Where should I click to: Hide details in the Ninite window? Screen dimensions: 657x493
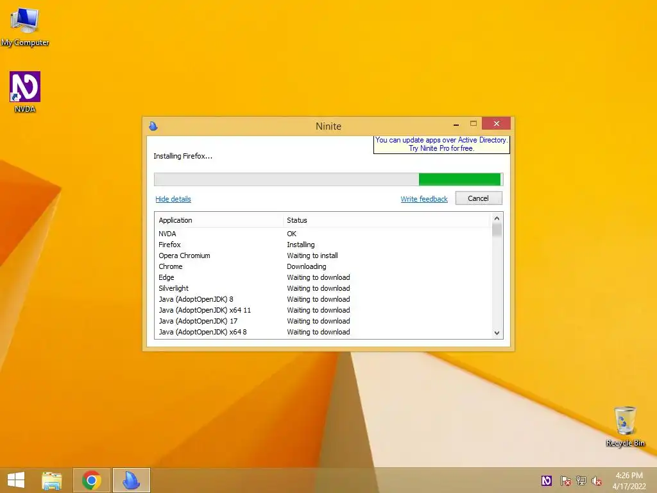(x=173, y=199)
